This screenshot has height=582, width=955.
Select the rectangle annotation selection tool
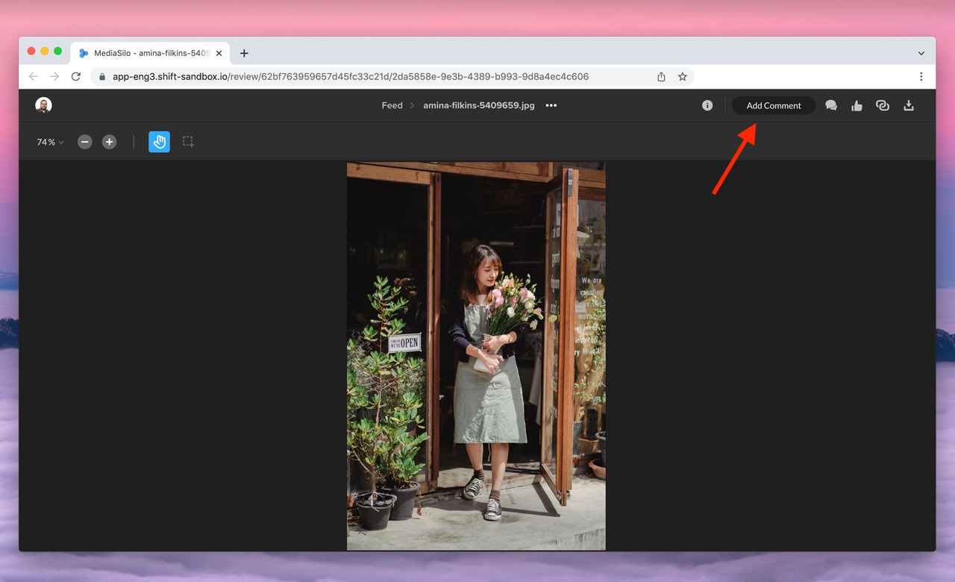[x=188, y=142]
